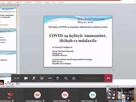The height and width of the screenshot is (102, 136).
Task: Click the slide title COVID-19 üçlüyü text
Action: [78, 38]
